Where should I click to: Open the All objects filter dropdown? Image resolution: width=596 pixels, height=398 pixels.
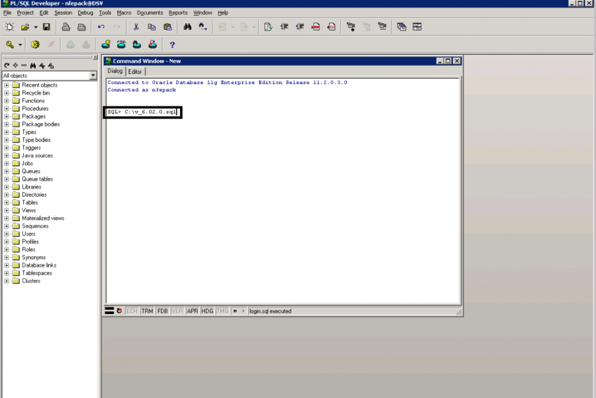[93, 76]
